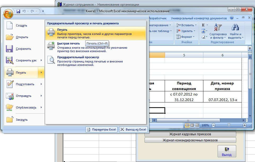This screenshot has height=162, width=255.
Task: Click the Excel Options (Параметры Excel) button
Action: pos(101,129)
